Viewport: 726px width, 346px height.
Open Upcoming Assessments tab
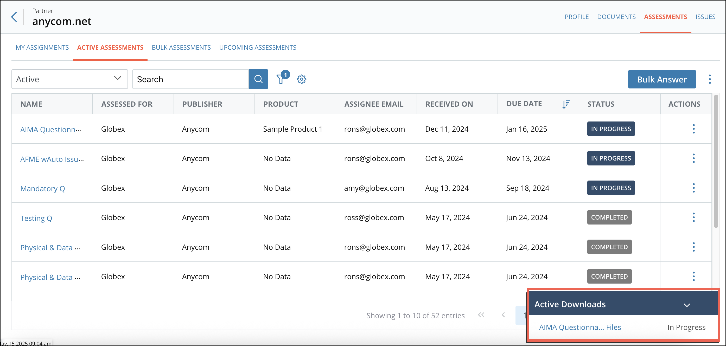pos(258,47)
